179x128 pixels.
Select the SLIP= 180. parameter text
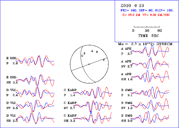coord(164,10)
